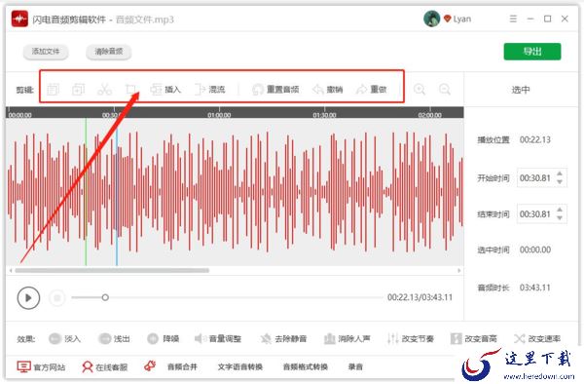Apply 消除人声 vocal removal
The image size is (584, 384).
click(347, 338)
